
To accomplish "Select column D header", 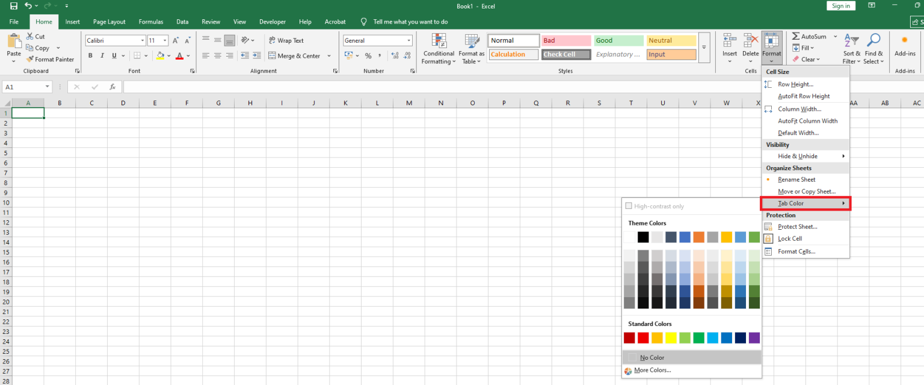I will coord(123,103).
